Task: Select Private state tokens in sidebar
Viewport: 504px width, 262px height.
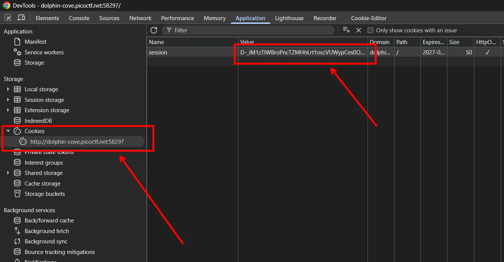Action: 49,152
